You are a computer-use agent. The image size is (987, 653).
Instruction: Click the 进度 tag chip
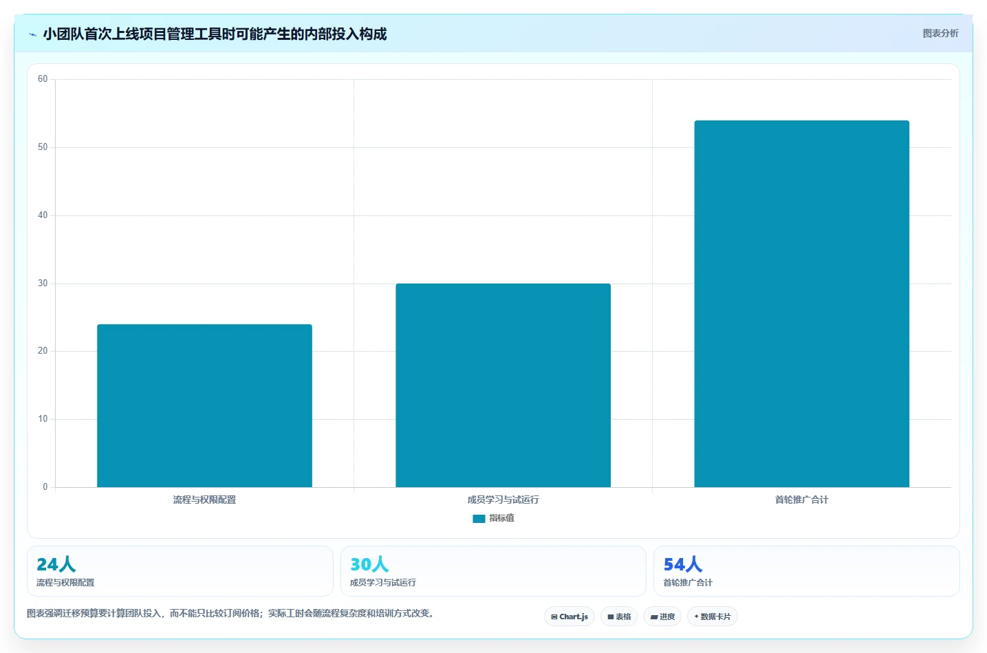[662, 617]
